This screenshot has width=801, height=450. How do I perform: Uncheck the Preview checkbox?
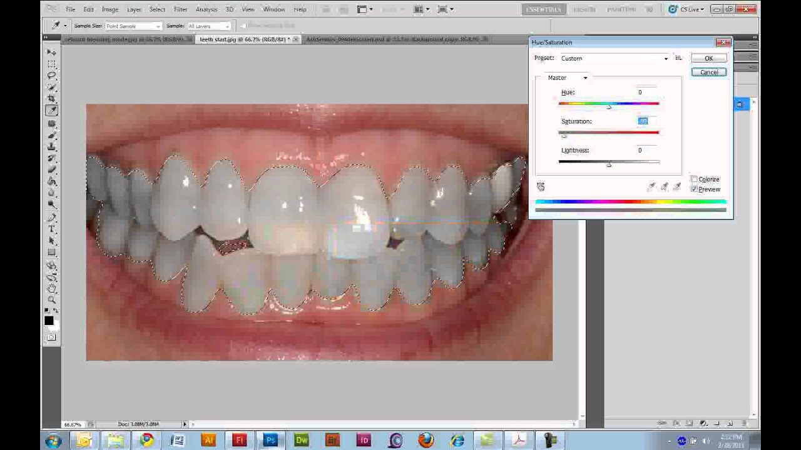694,189
